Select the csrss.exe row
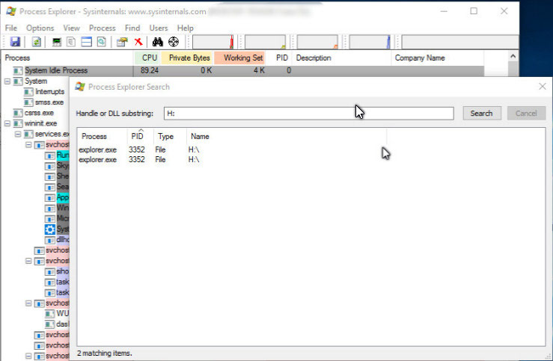553x361 pixels. [39, 113]
